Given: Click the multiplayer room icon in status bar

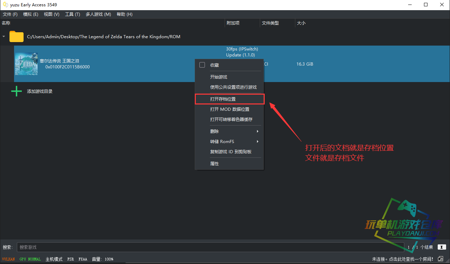Looking at the screenshot, I should pos(441,259).
